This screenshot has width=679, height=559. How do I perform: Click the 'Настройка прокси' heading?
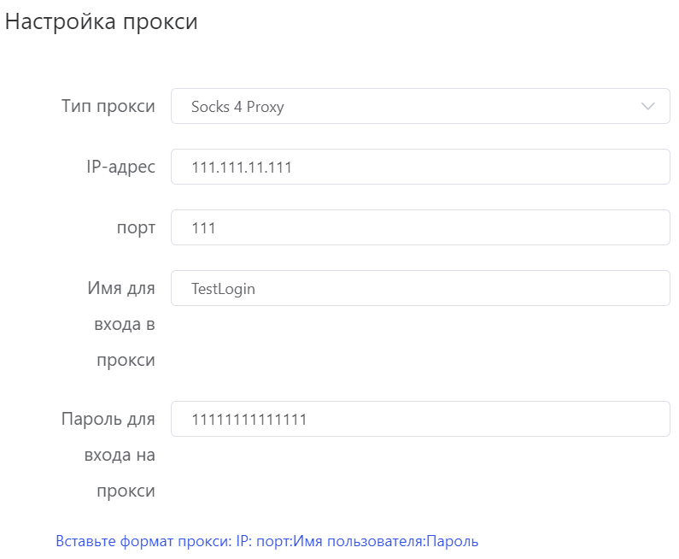[101, 22]
